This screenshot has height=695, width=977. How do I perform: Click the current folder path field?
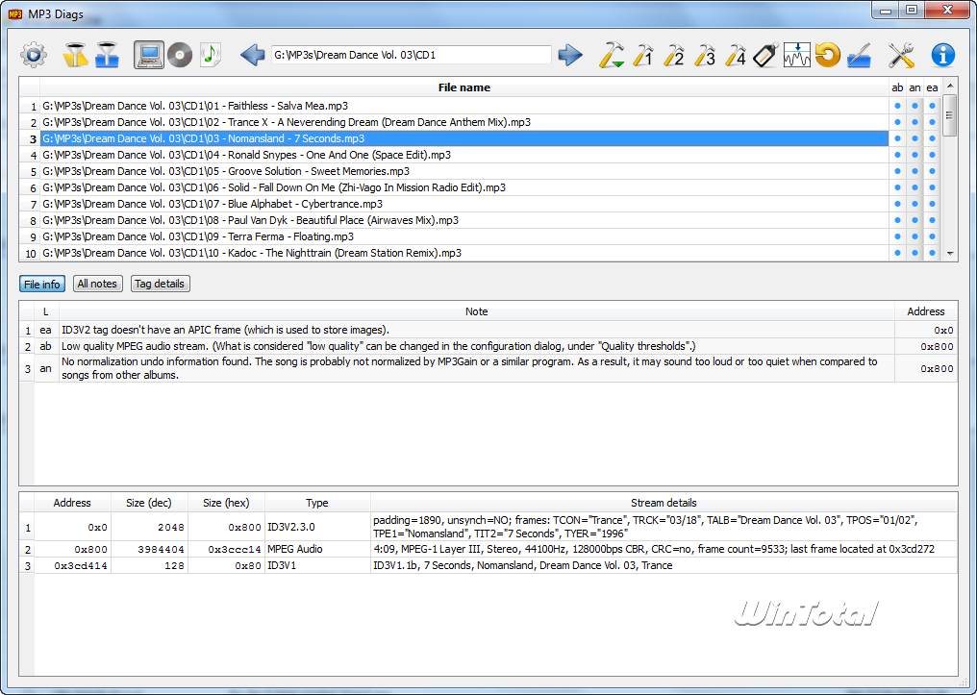(412, 55)
